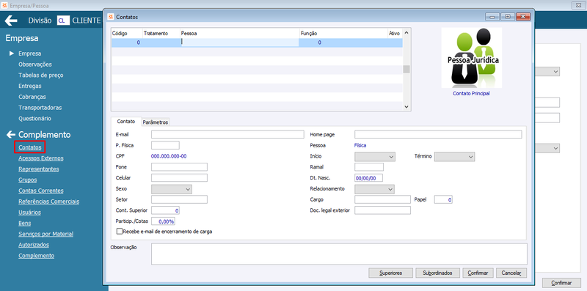587x291 pixels.
Task: Open Contatos in the sidebar
Action: (x=30, y=147)
